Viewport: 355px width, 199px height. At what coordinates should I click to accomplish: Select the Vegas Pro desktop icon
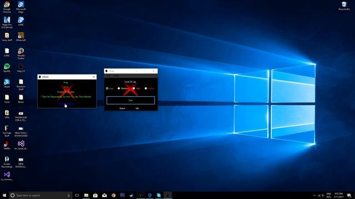click(7, 22)
